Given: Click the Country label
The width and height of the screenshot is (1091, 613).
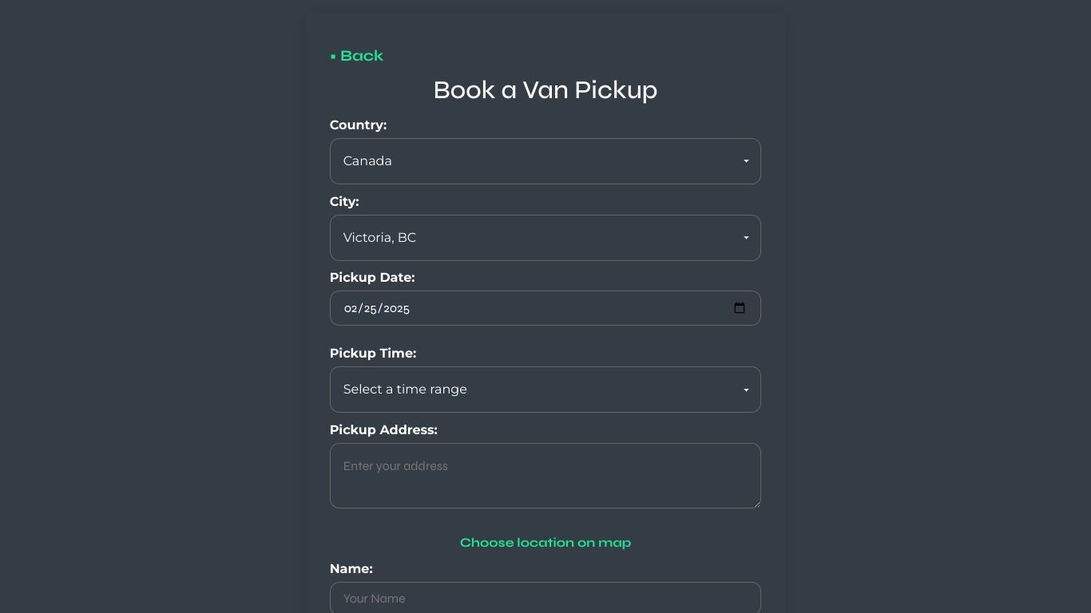Looking at the screenshot, I should (358, 125).
